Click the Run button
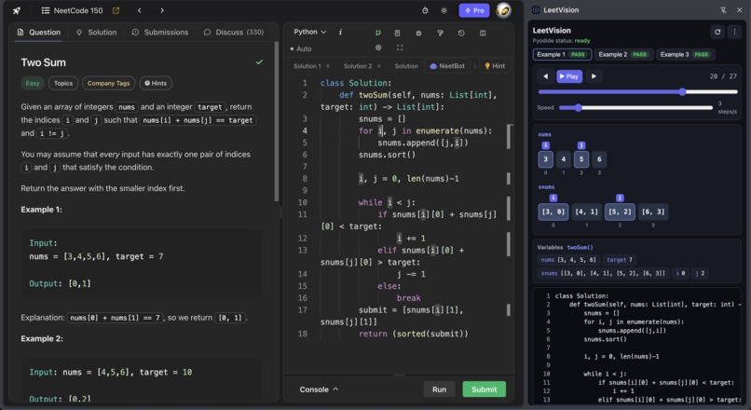Viewport: 751px width, 410px height. (x=439, y=389)
